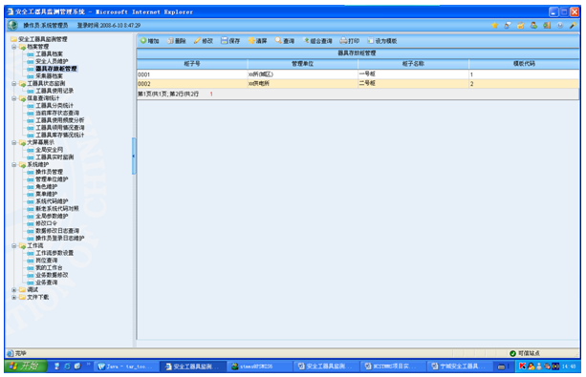586x377 pixels.
Task: Open 业务查询 in the tree
Action: click(x=46, y=283)
